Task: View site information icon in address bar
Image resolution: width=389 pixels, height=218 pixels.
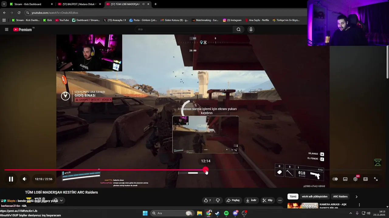Action: (x=28, y=13)
